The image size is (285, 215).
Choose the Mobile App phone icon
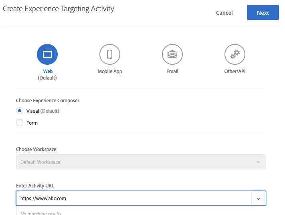coord(110,54)
